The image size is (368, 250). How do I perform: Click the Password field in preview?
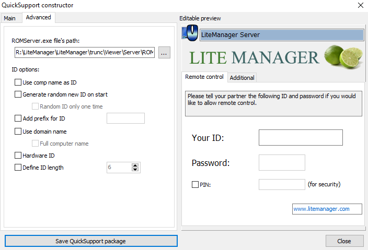tap(282, 163)
